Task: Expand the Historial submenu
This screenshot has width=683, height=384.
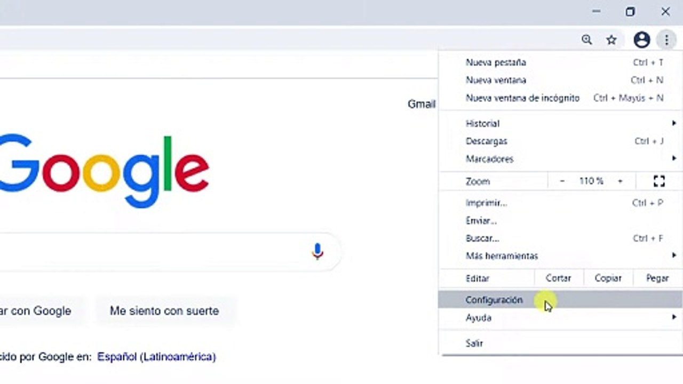Action: pos(560,123)
